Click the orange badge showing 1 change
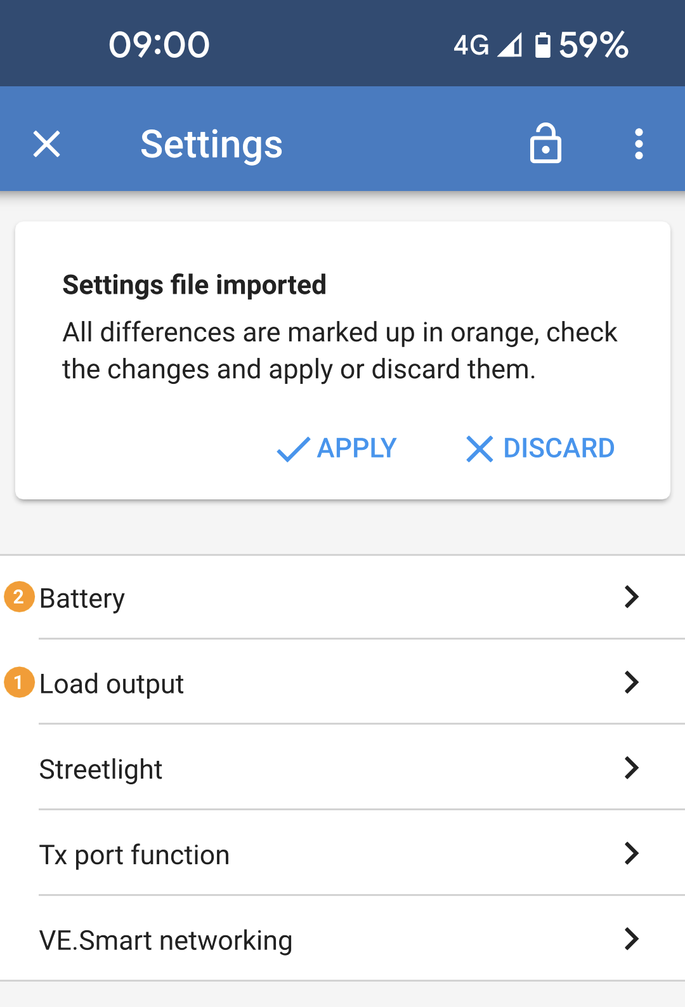Screen dimensions: 685x1007 (18, 683)
